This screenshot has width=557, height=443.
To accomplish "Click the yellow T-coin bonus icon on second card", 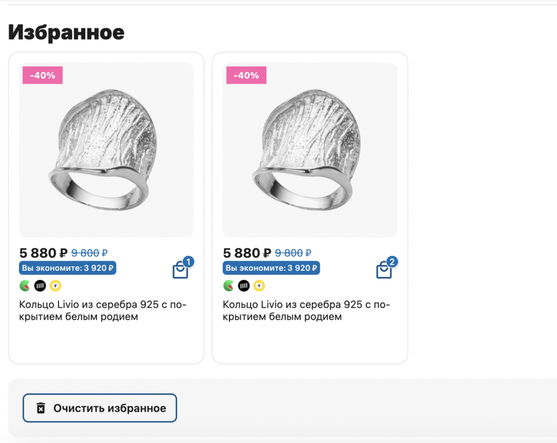I will 258,285.
